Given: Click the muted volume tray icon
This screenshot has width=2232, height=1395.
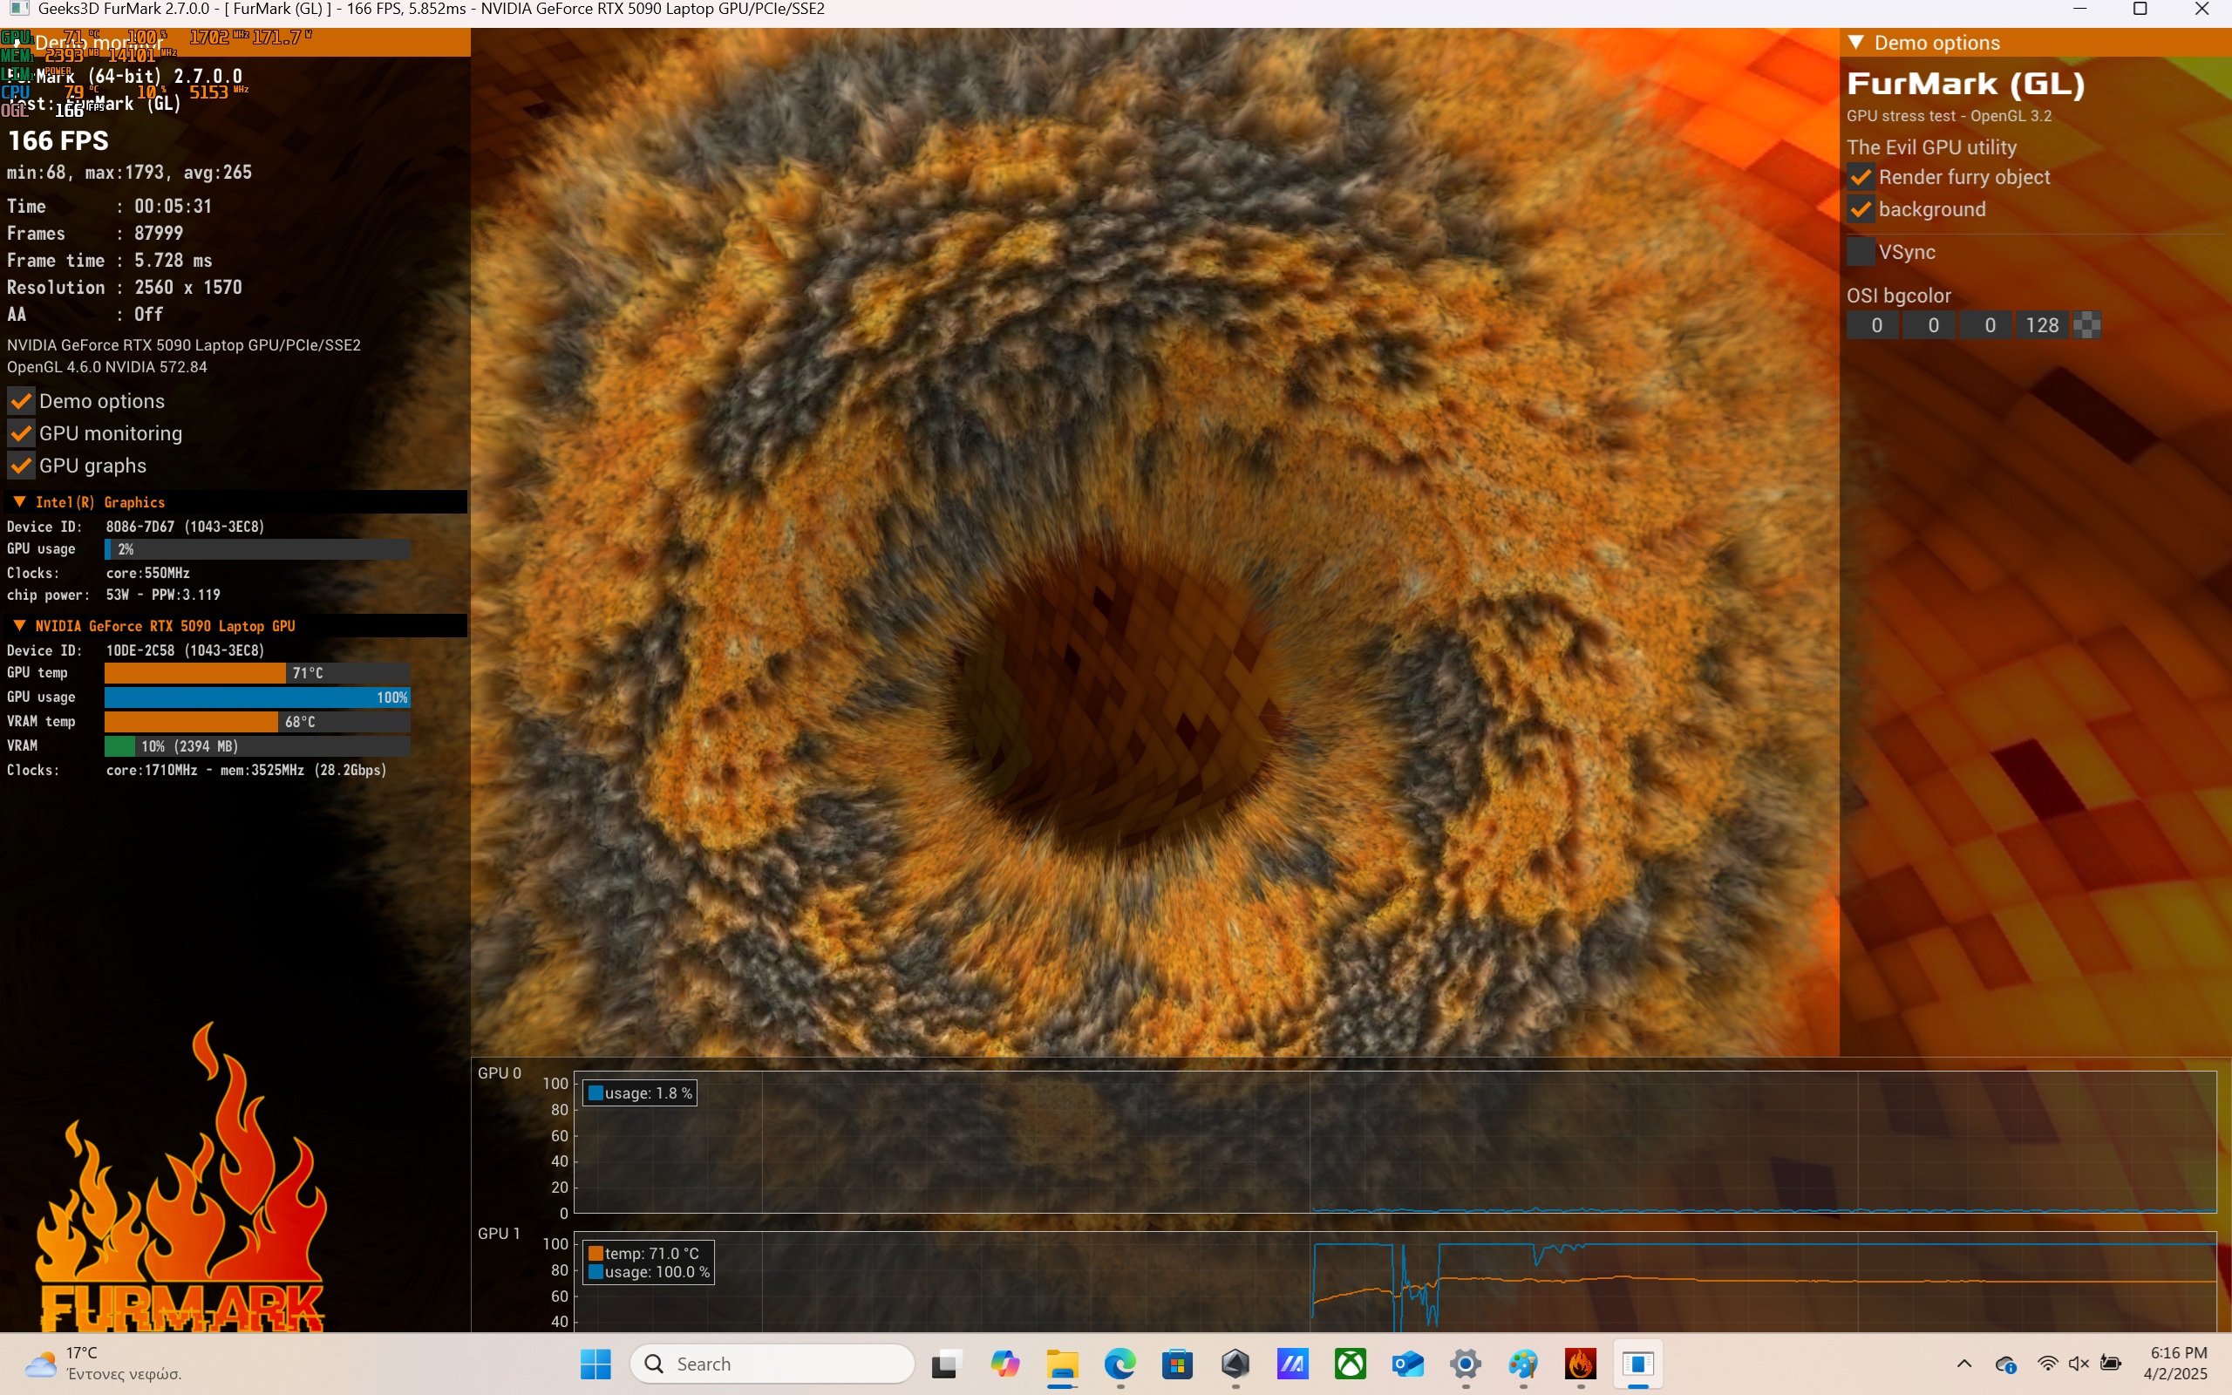Looking at the screenshot, I should [2078, 1364].
